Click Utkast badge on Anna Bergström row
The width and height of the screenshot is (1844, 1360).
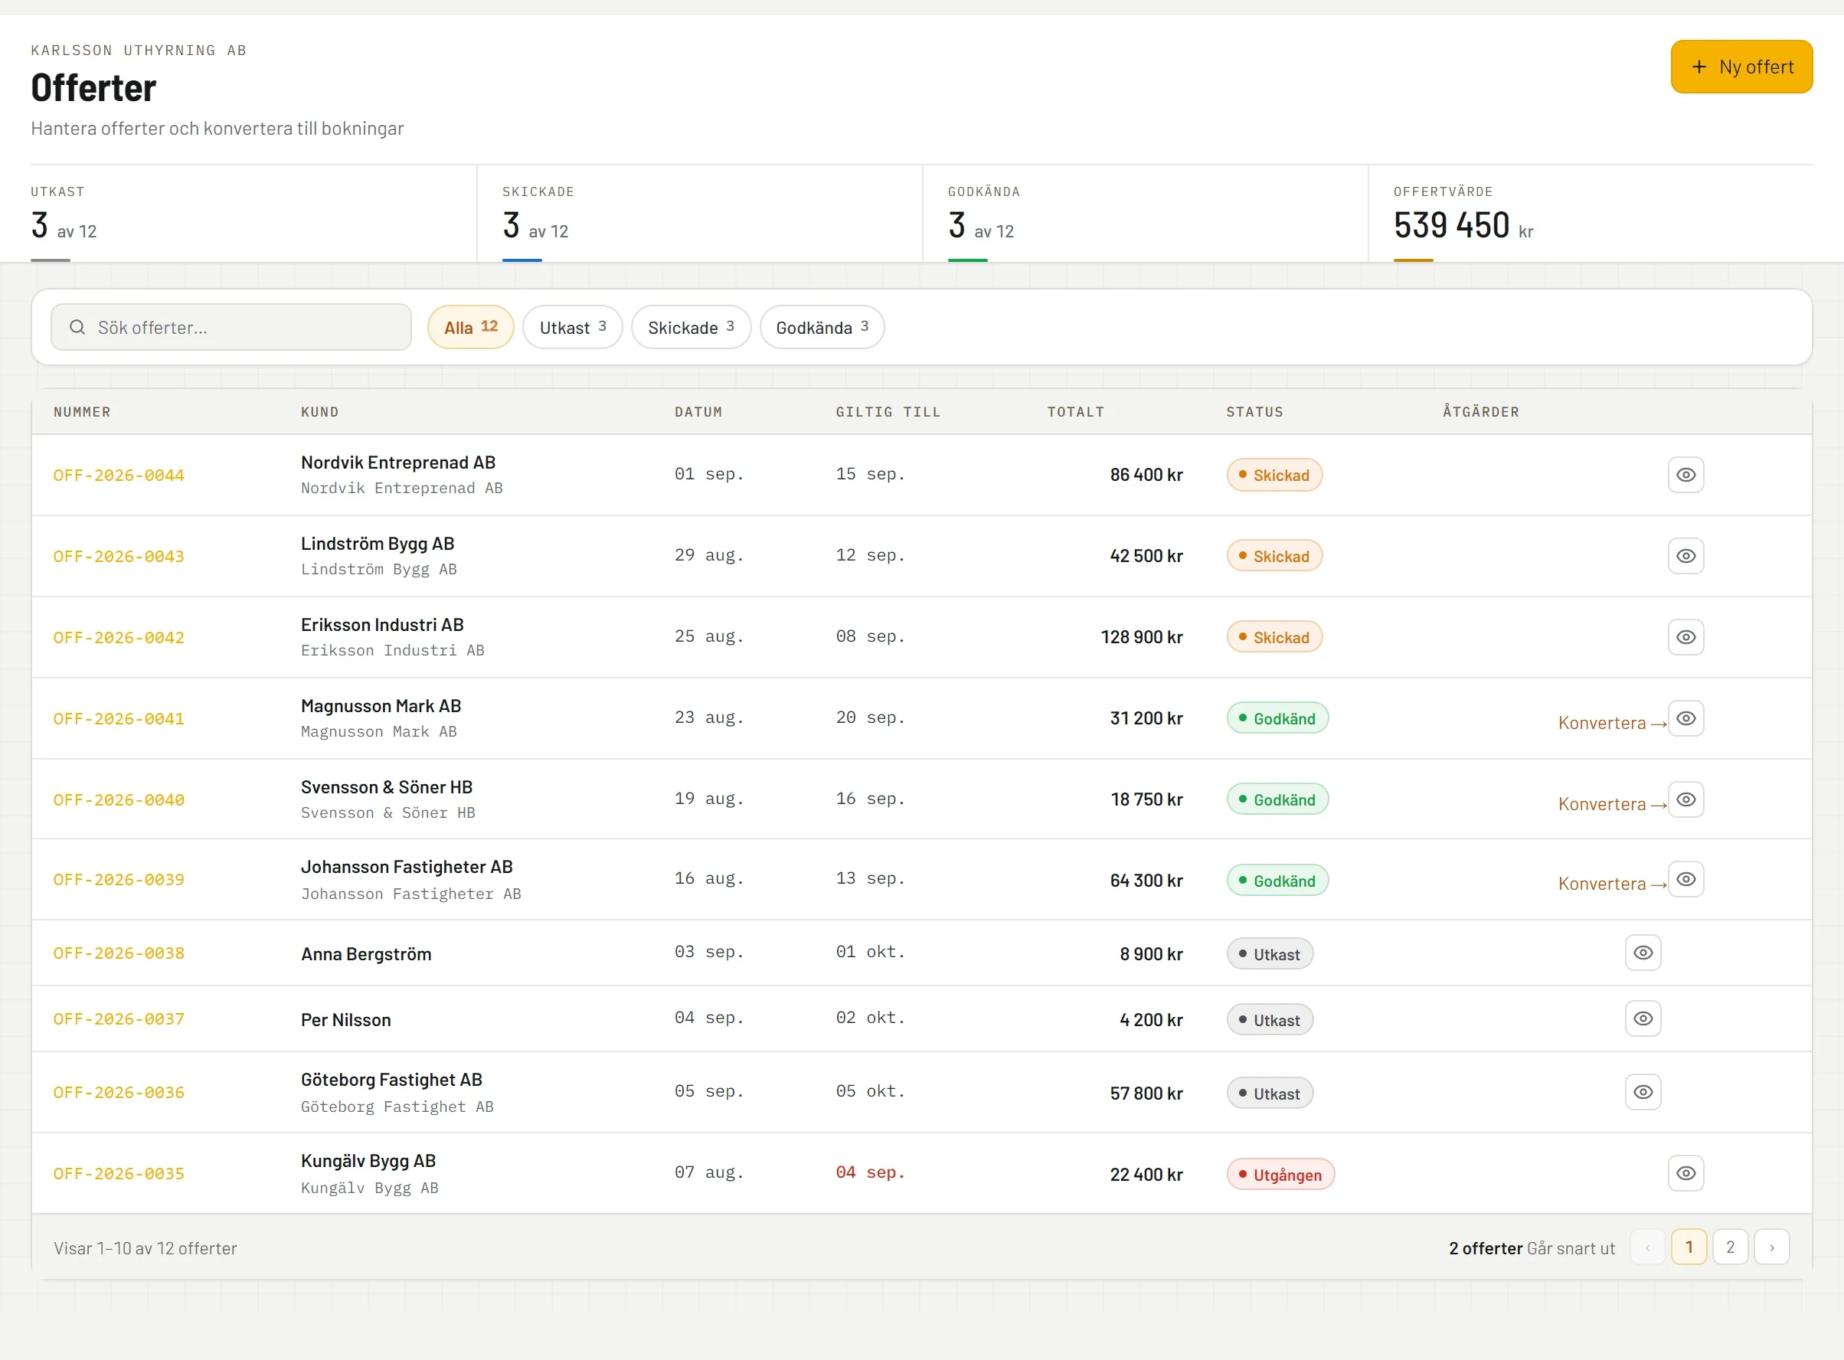click(x=1270, y=954)
